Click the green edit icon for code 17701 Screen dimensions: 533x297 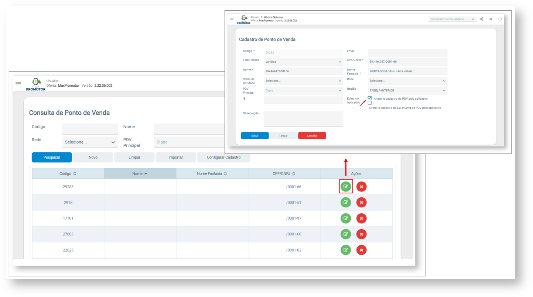coord(345,218)
